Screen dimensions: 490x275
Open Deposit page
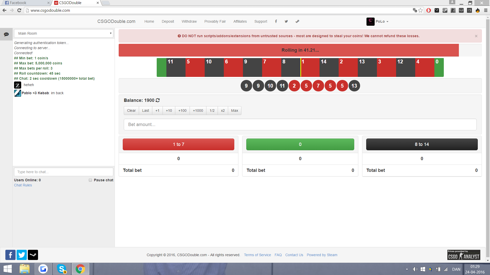click(168, 21)
